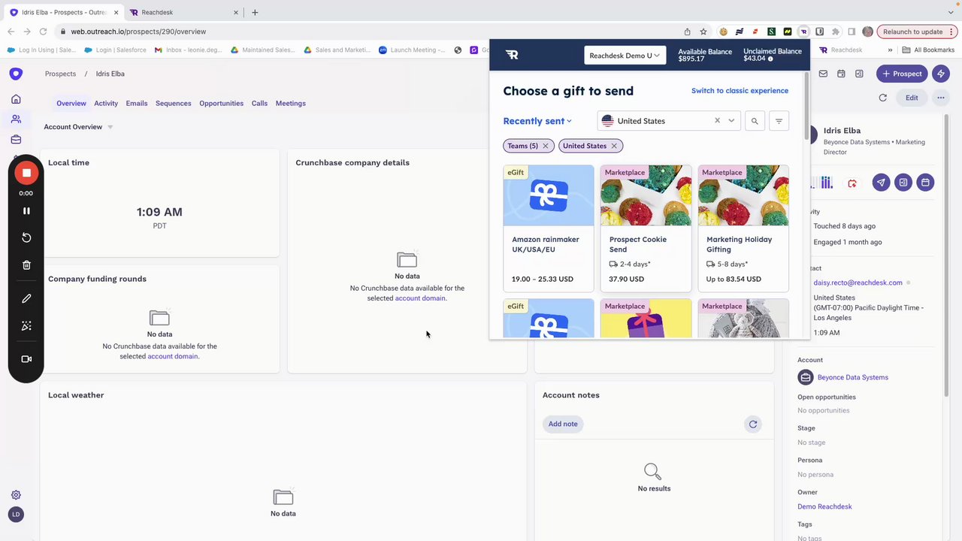Viewport: 962px width, 541px height.
Task: Open the Demo Reachdesk owner link
Action: (824, 507)
